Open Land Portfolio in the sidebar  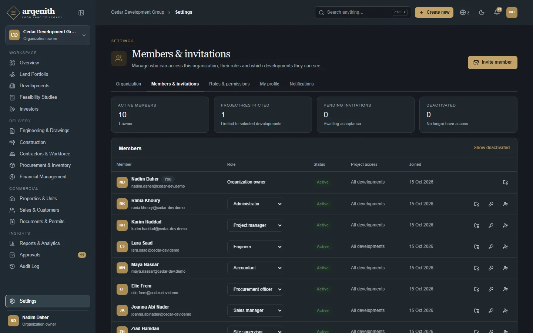pyautogui.click(x=48, y=74)
